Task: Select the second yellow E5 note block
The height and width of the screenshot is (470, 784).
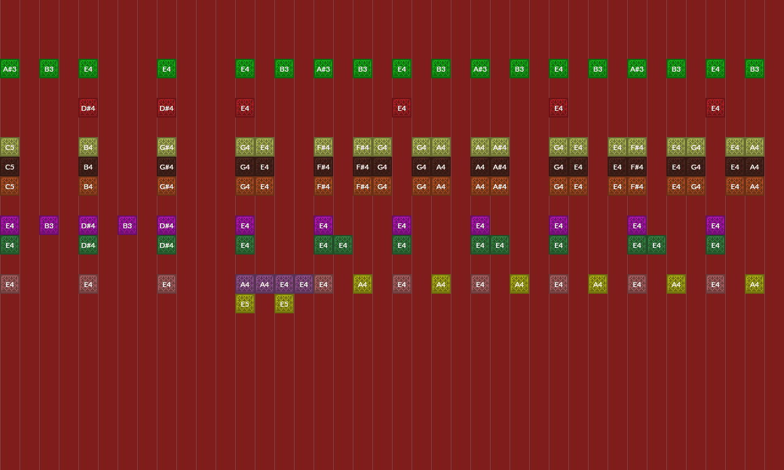Action: (284, 304)
